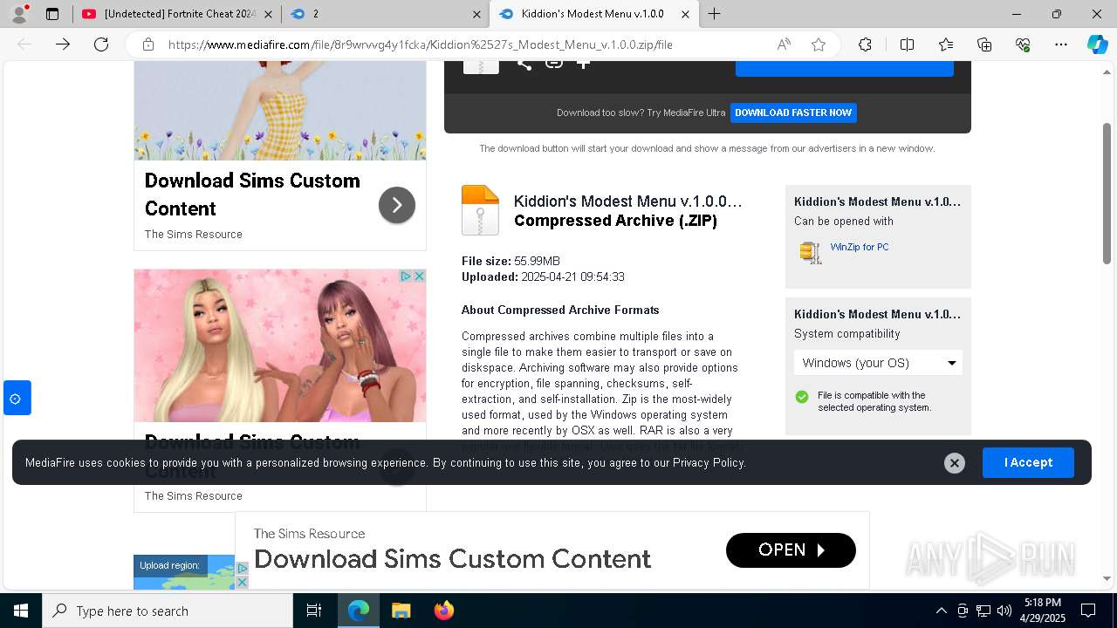Click the blue download button
The image size is (1117, 628).
coord(845,68)
